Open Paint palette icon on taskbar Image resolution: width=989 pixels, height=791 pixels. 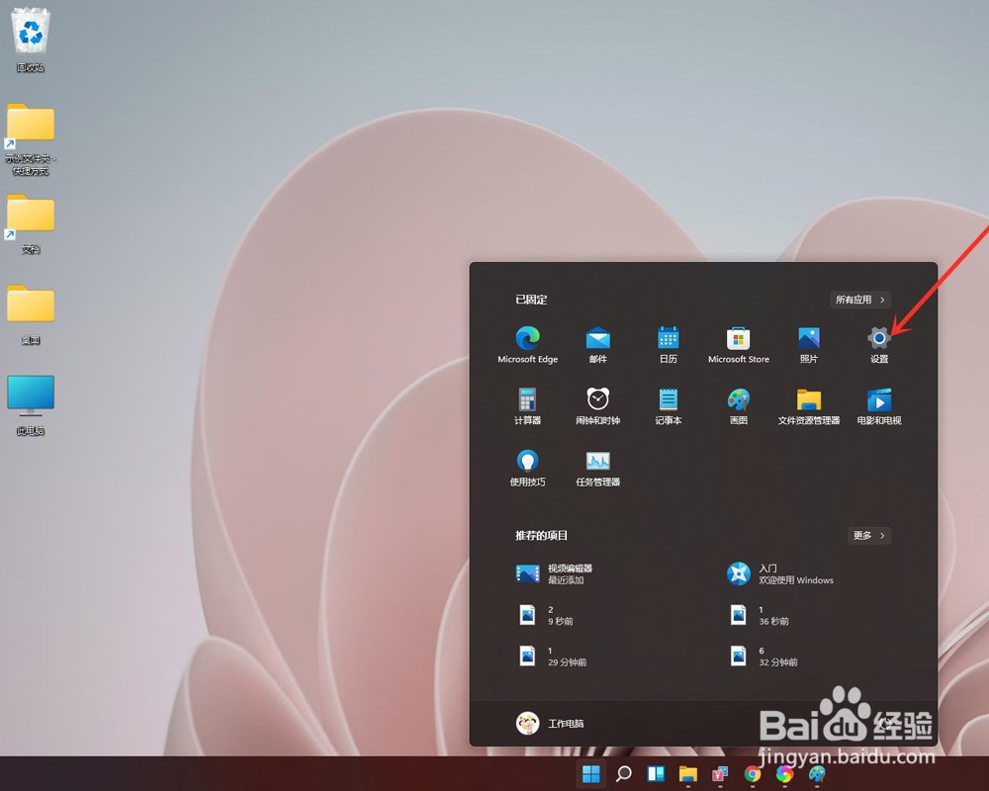[817, 773]
